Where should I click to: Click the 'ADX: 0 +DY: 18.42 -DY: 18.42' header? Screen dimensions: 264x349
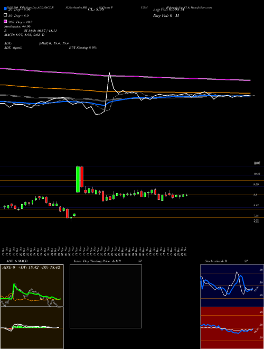[x=31, y=268]
